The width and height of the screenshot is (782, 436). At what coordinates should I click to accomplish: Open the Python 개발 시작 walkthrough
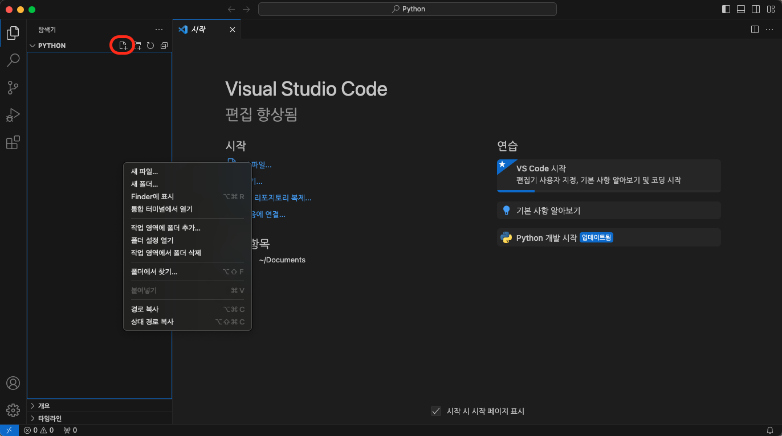point(609,237)
